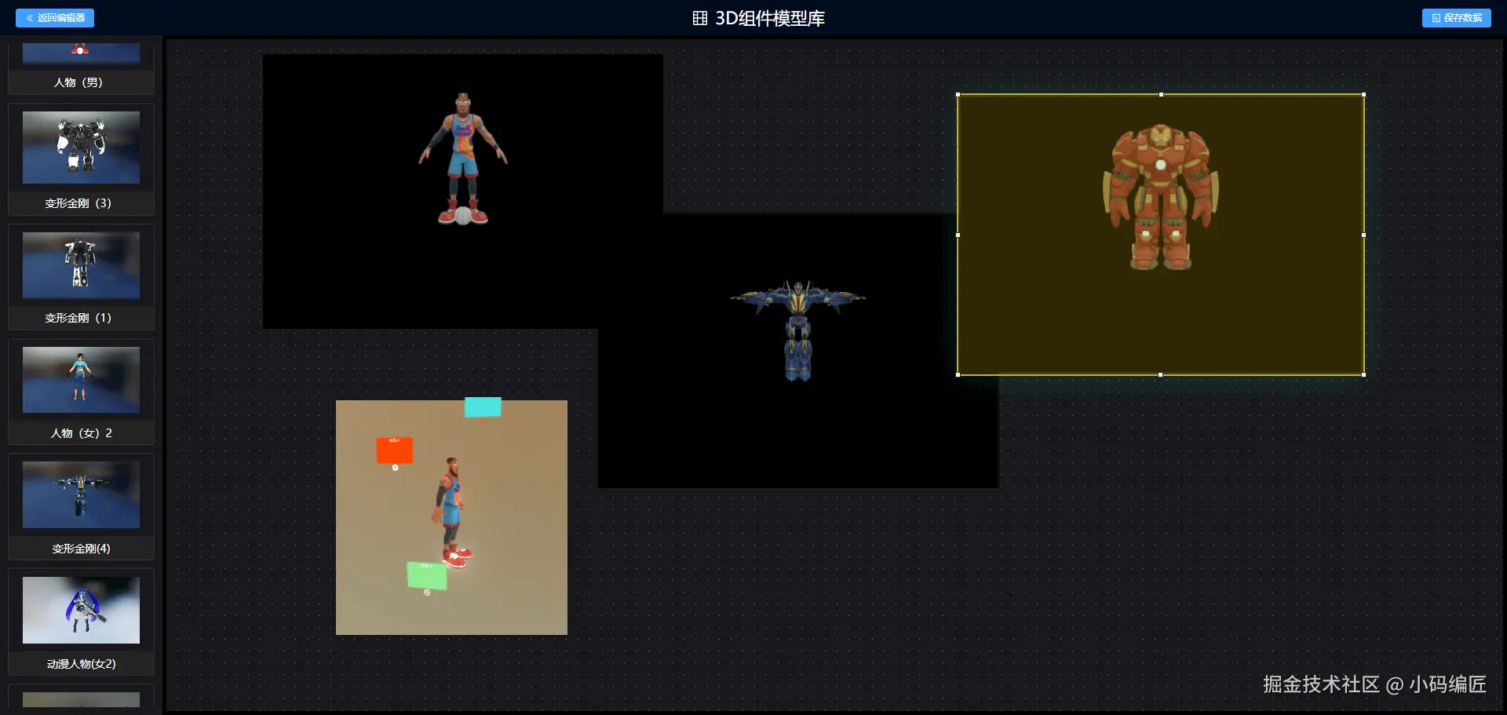
Task: Select the basketball player model on black canvas panel
Action: tap(463, 159)
